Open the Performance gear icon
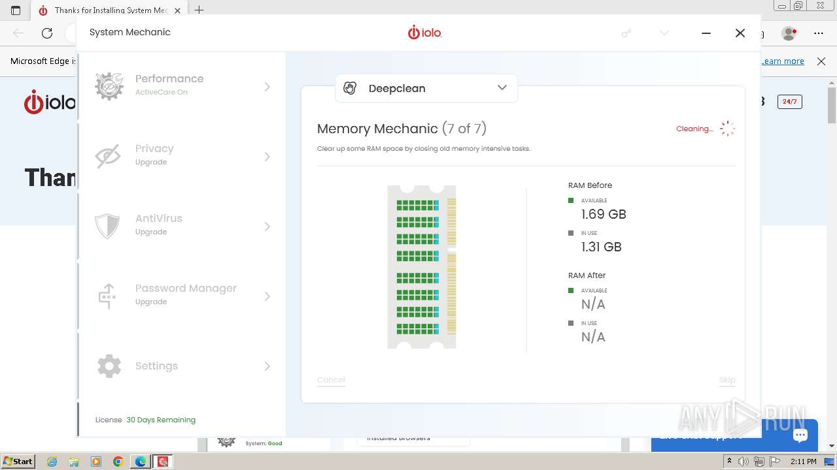 click(109, 86)
